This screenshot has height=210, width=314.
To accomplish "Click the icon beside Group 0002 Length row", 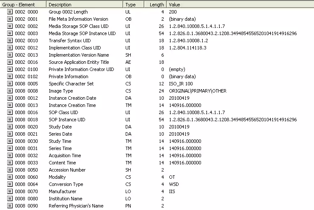I will [10, 12].
